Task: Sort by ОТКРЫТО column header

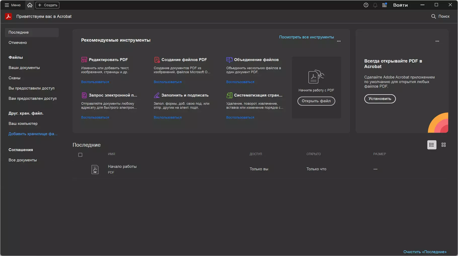Action: pyautogui.click(x=314, y=154)
